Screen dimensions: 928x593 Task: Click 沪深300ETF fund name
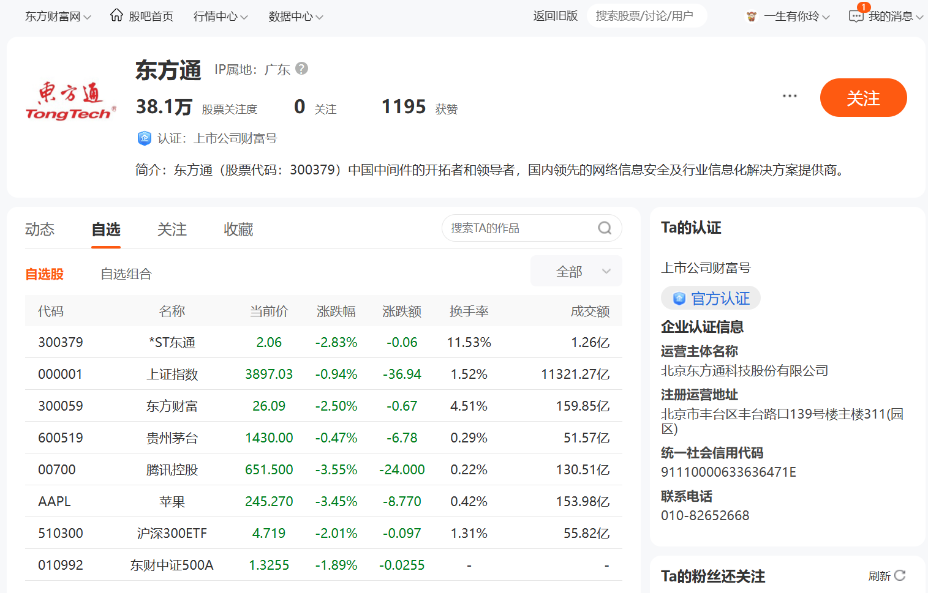pyautogui.click(x=172, y=533)
